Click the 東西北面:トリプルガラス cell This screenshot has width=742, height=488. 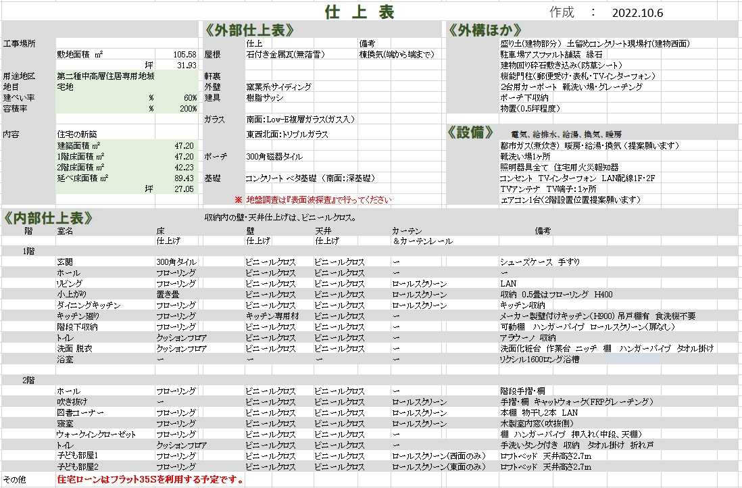click(x=287, y=135)
